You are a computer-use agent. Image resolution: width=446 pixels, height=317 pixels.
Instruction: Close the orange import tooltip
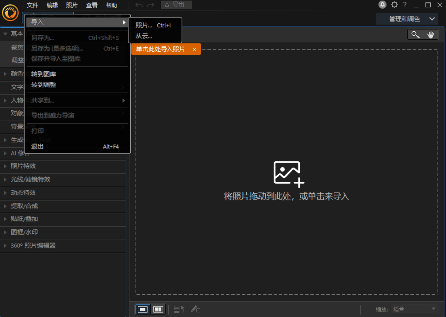pos(194,49)
